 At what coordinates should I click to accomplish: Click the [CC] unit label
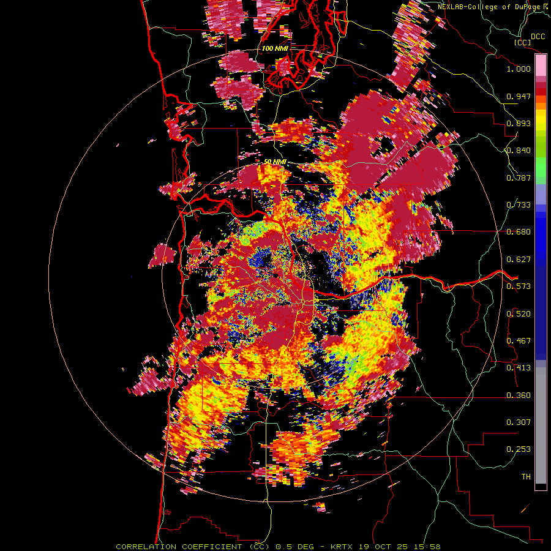pos(523,42)
